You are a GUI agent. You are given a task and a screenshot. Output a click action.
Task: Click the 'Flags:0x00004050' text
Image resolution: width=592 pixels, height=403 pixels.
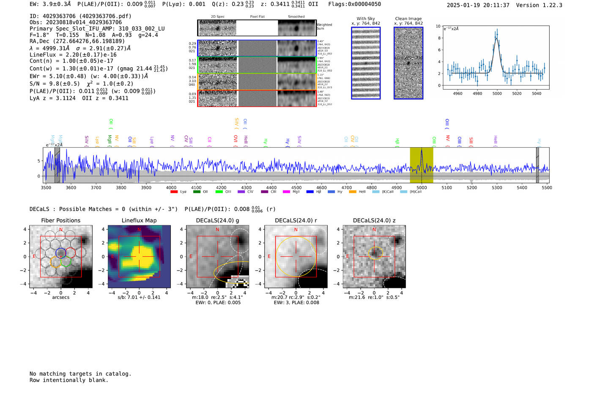pos(354,4)
